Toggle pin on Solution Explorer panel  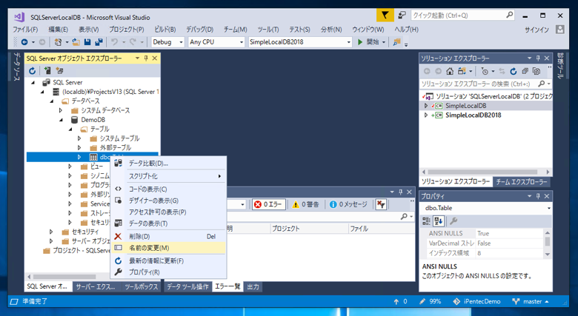(x=538, y=58)
